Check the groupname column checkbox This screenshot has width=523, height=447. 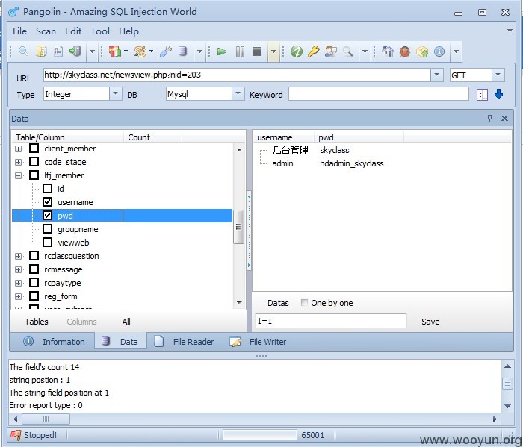pos(47,229)
